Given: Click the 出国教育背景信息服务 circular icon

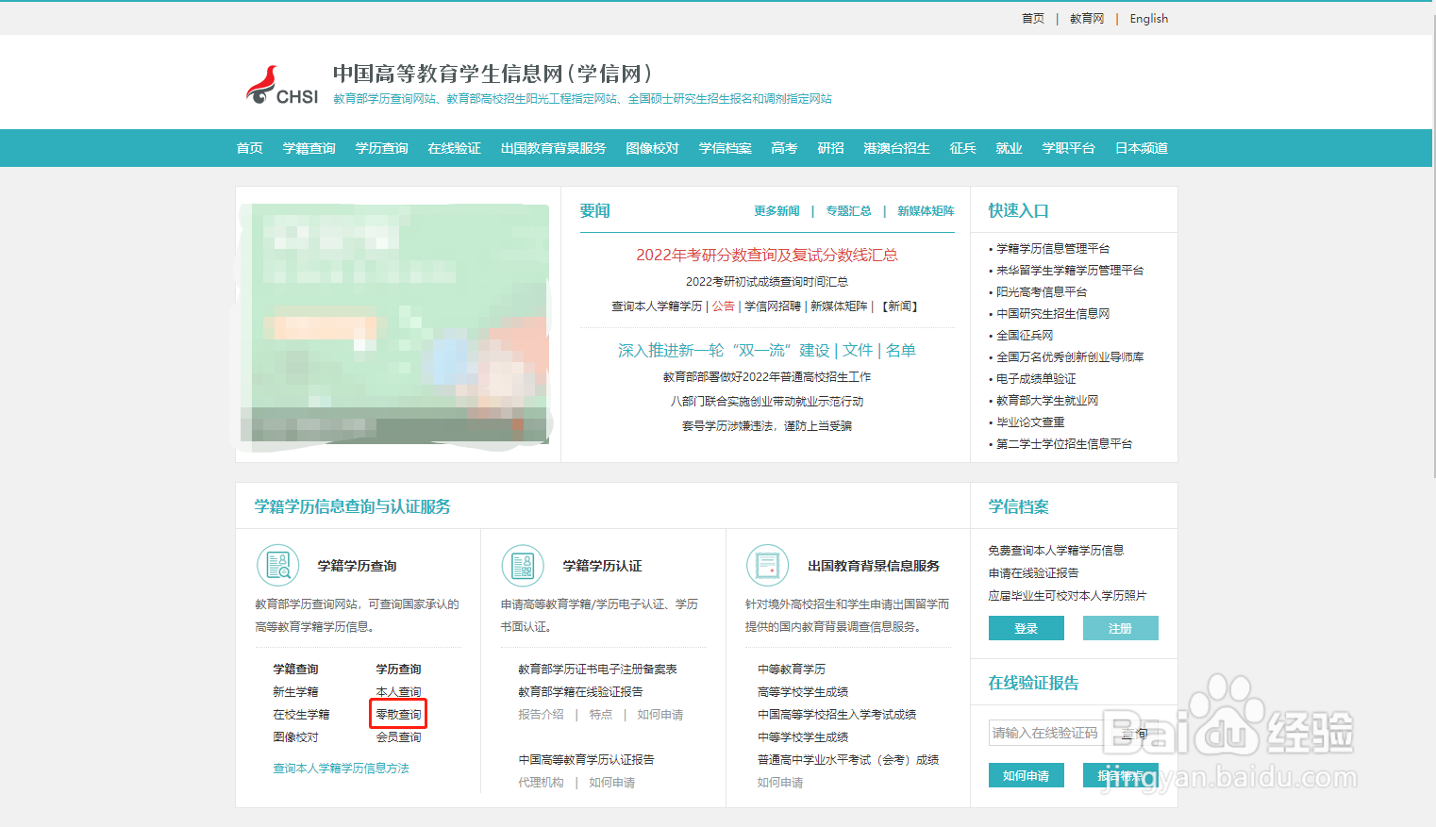Looking at the screenshot, I should pos(768,566).
